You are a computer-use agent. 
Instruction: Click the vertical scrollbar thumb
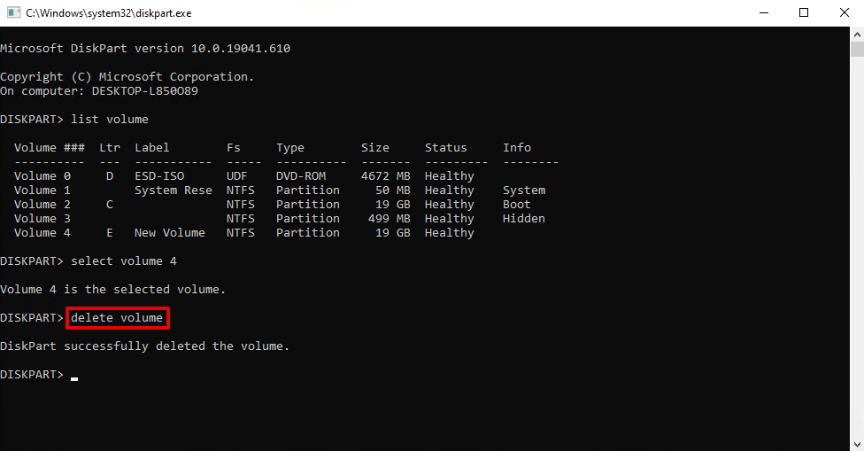pyautogui.click(x=857, y=49)
